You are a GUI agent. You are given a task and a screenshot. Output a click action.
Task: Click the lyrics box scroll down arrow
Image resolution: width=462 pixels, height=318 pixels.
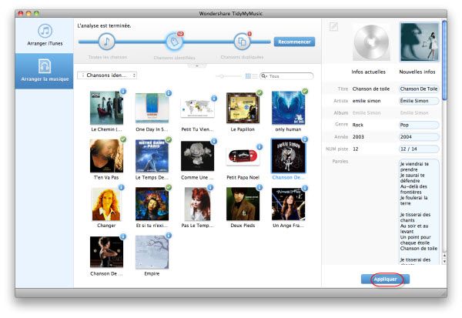click(444, 262)
